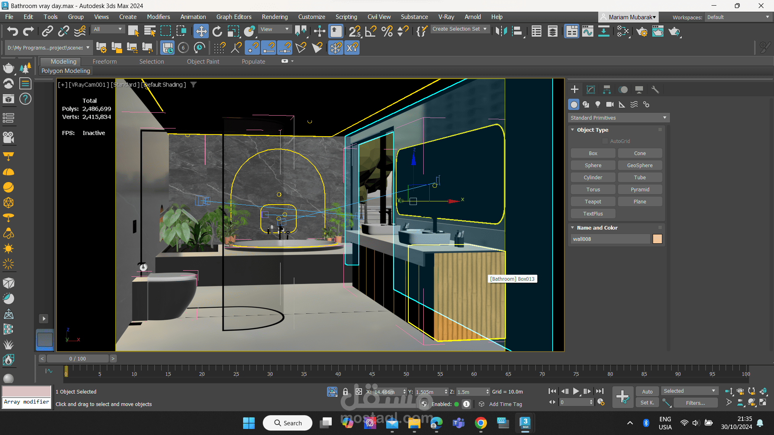Open the Standard Primitives dropdown
The image size is (774, 435).
tap(618, 118)
